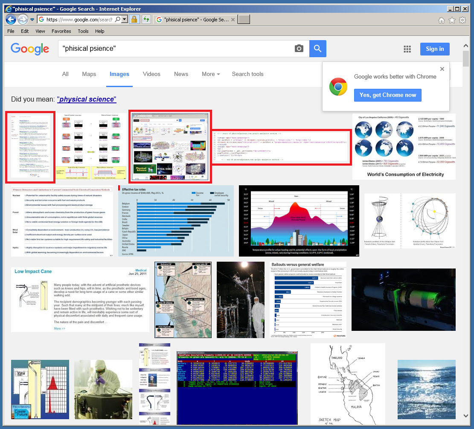Click the browser Forward arrow button

(23, 20)
